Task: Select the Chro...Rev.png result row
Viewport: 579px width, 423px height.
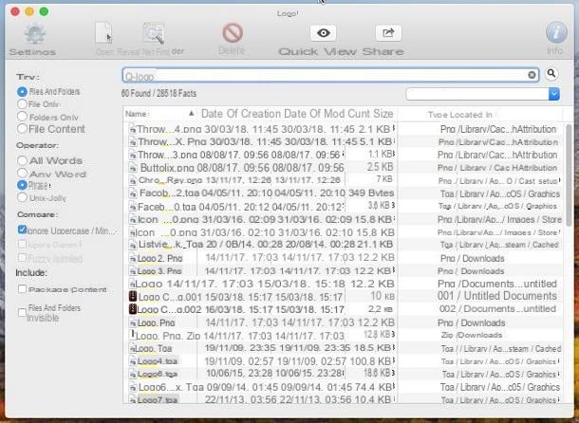Action: pos(344,180)
